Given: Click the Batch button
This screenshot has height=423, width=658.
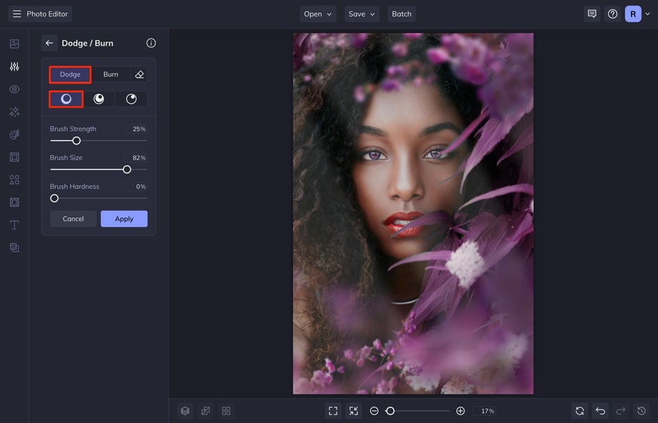Looking at the screenshot, I should tap(401, 14).
